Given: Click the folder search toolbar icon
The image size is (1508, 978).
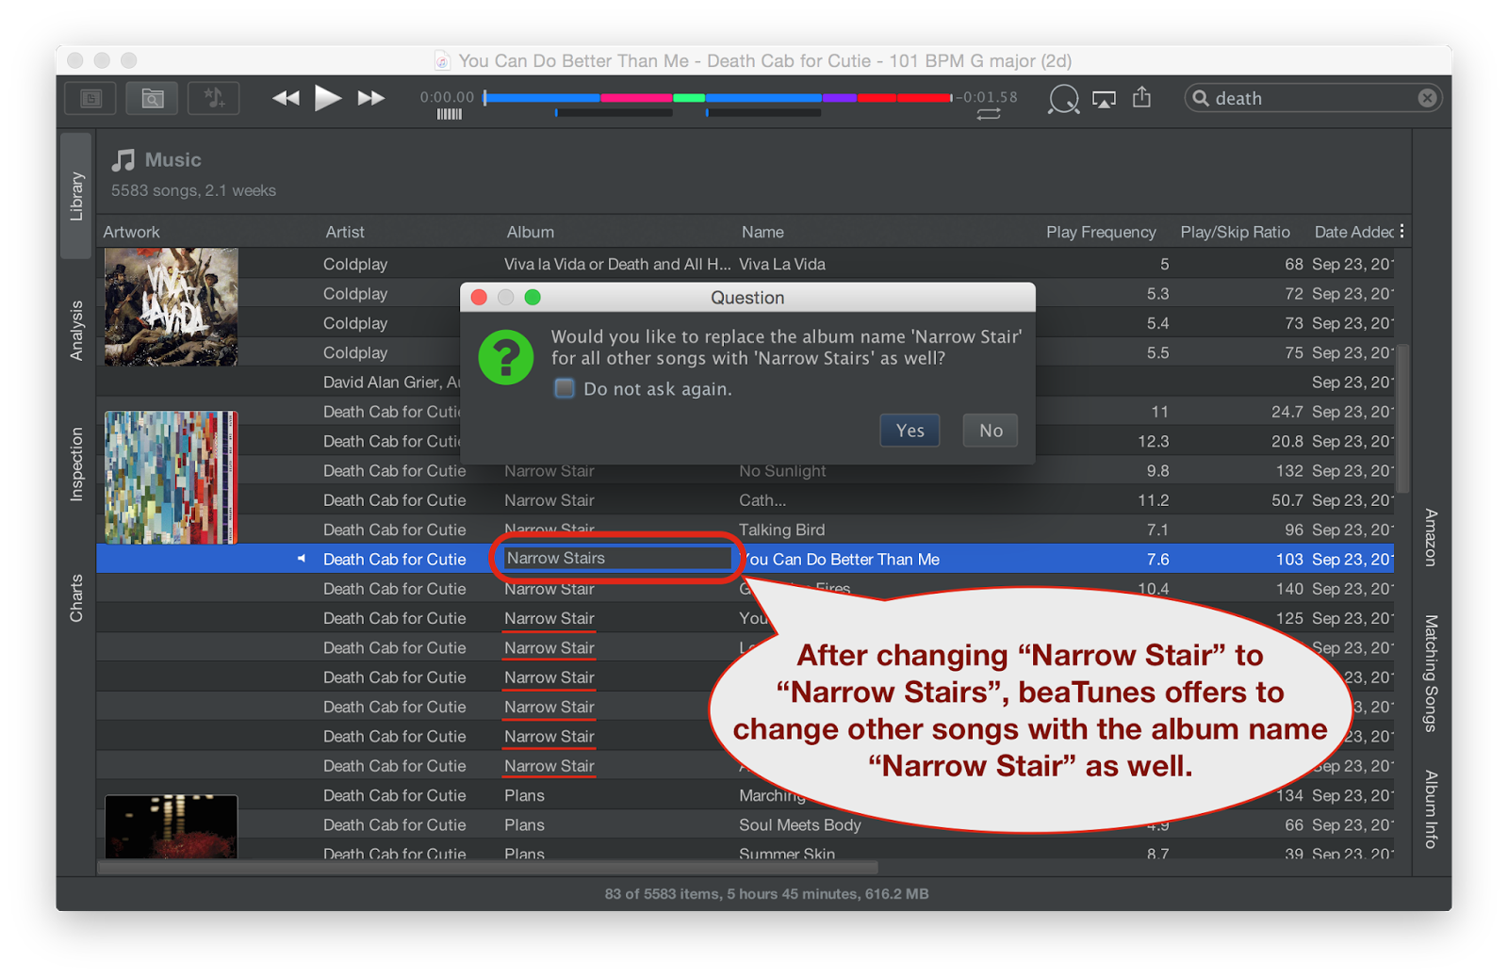Looking at the screenshot, I should point(152,98).
